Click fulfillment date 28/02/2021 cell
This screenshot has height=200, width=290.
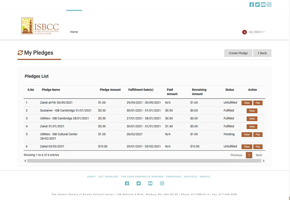click(134, 134)
